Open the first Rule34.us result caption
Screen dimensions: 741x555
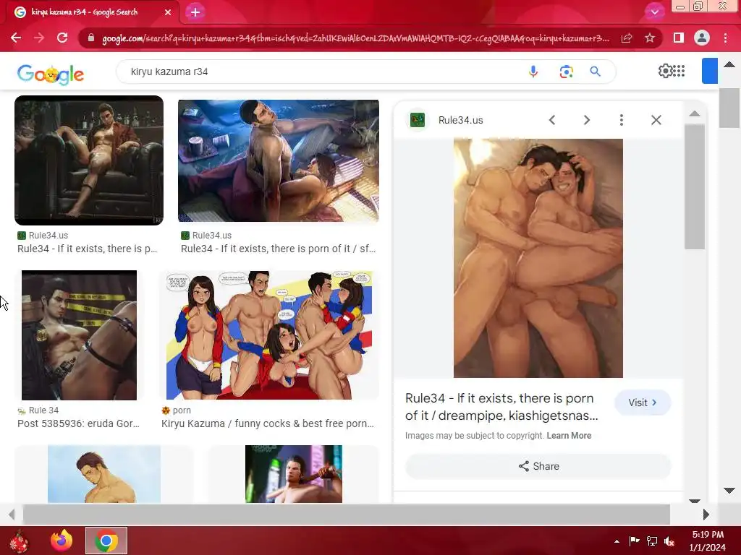coord(88,249)
